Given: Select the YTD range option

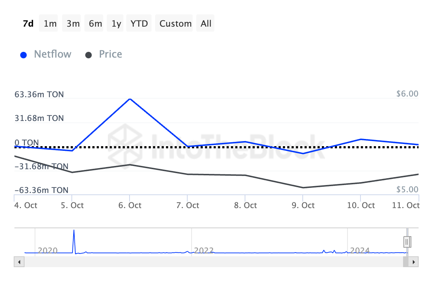Looking at the screenshot, I should (x=139, y=24).
